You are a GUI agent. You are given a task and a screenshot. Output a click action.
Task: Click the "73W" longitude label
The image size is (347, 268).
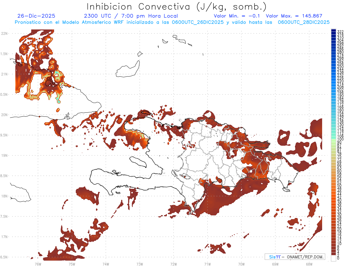[140, 264]
